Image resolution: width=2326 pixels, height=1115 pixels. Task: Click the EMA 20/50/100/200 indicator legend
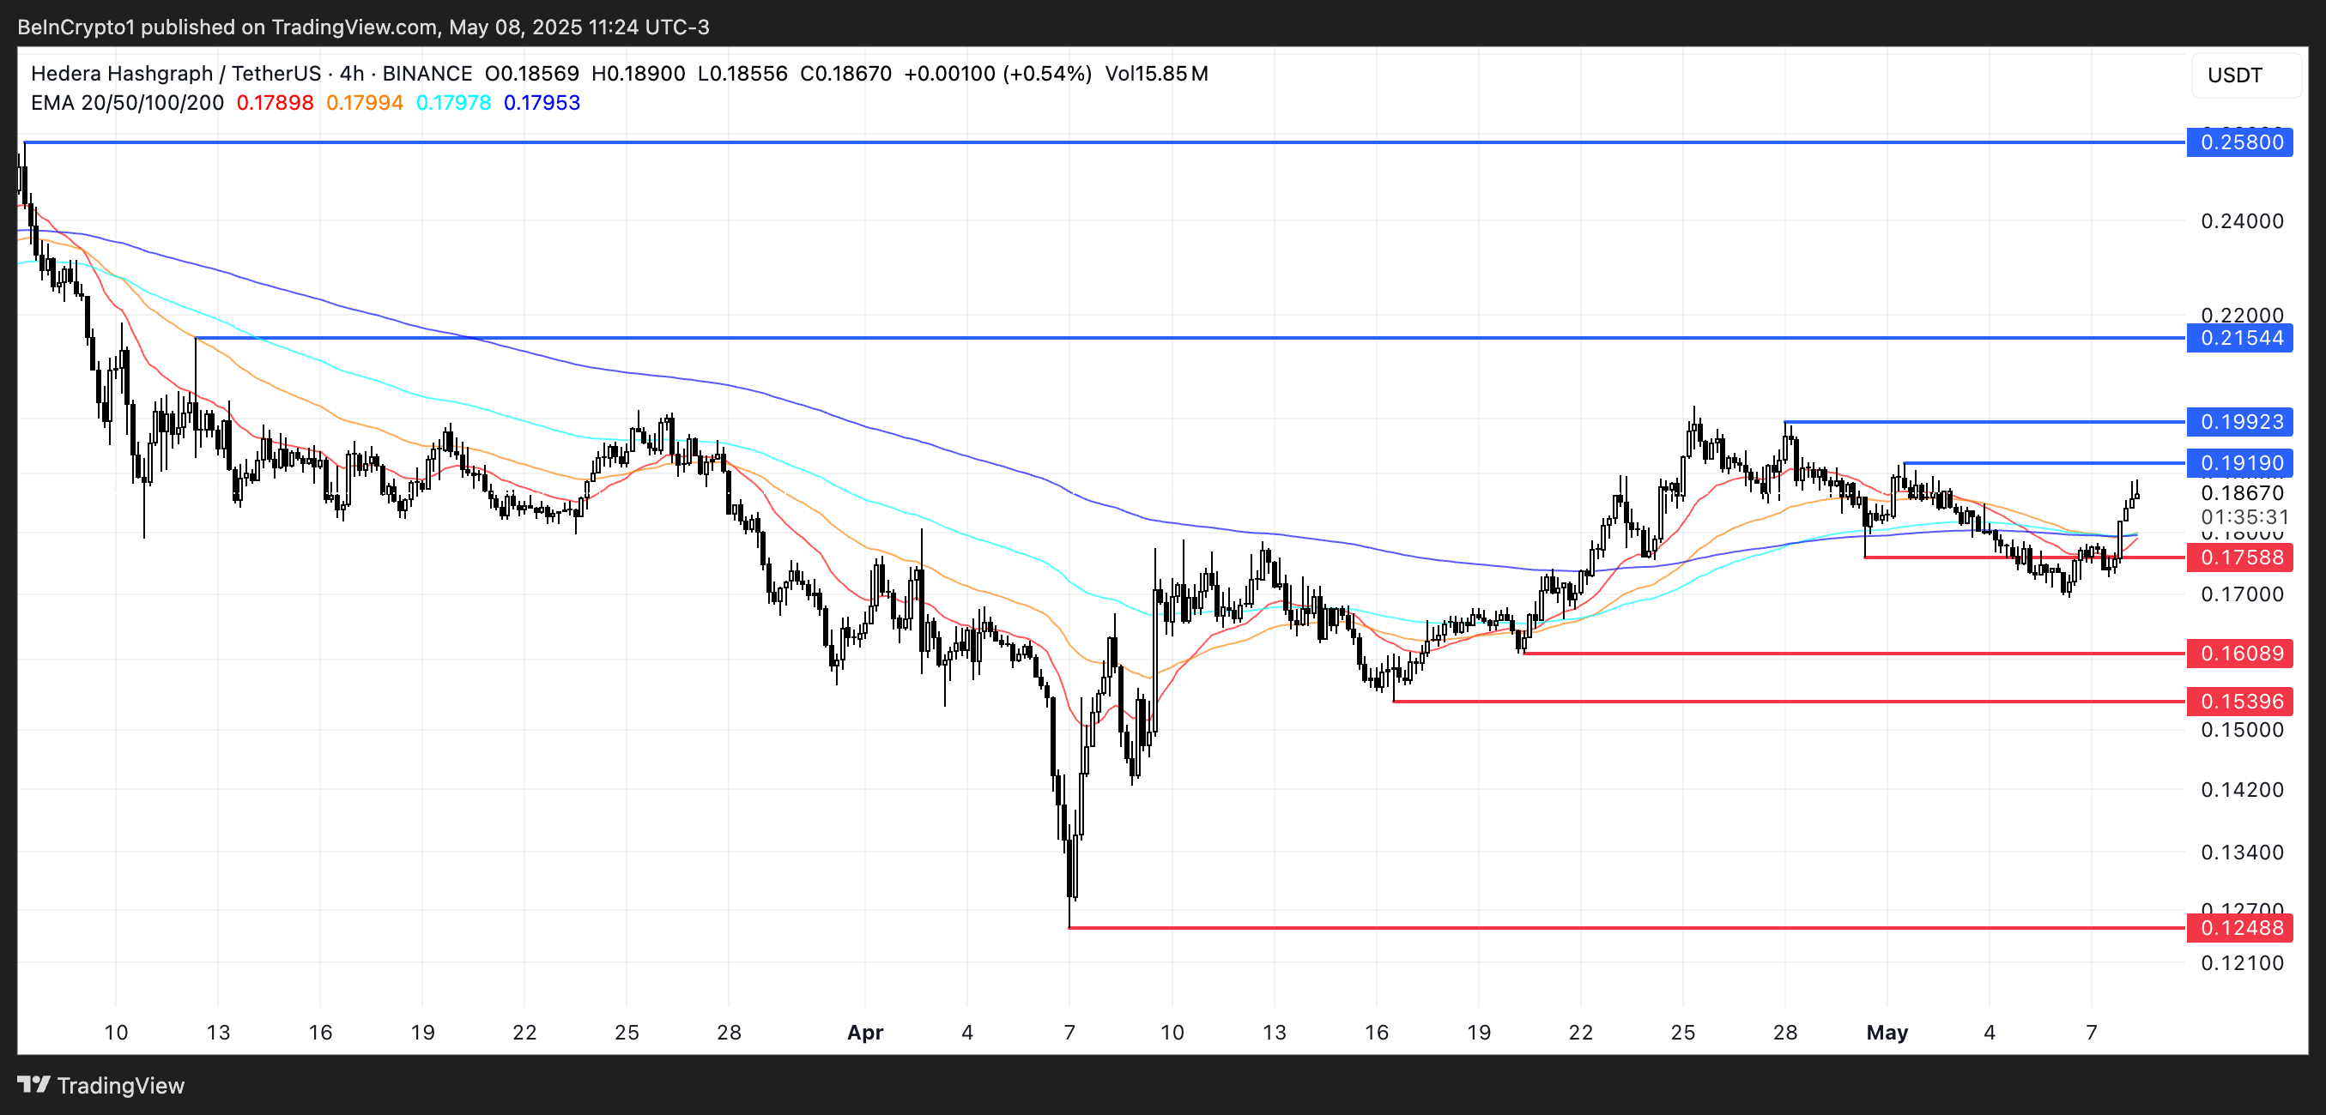click(x=127, y=103)
